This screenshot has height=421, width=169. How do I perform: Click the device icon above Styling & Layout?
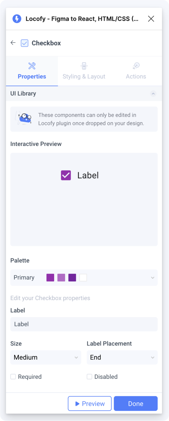coord(84,66)
